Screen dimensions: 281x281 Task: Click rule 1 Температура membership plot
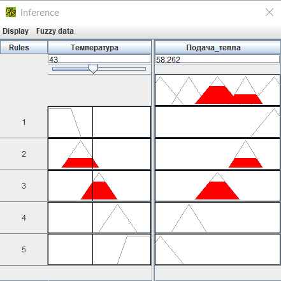[99, 122]
